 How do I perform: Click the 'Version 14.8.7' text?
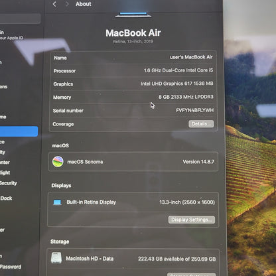click(198, 162)
